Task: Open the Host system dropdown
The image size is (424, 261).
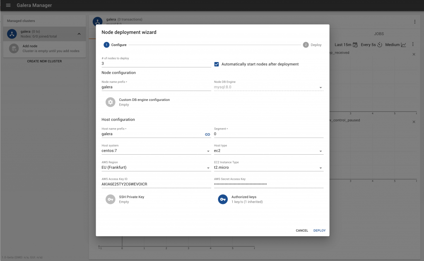Action: 156,151
